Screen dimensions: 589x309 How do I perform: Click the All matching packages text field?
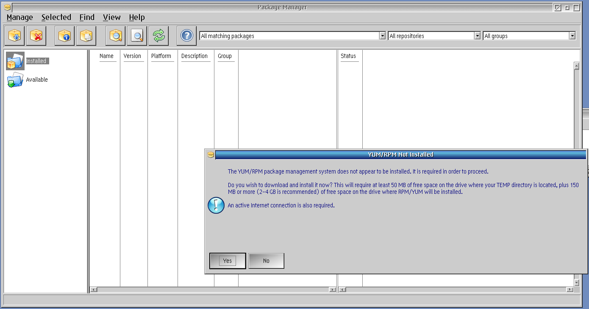(289, 36)
